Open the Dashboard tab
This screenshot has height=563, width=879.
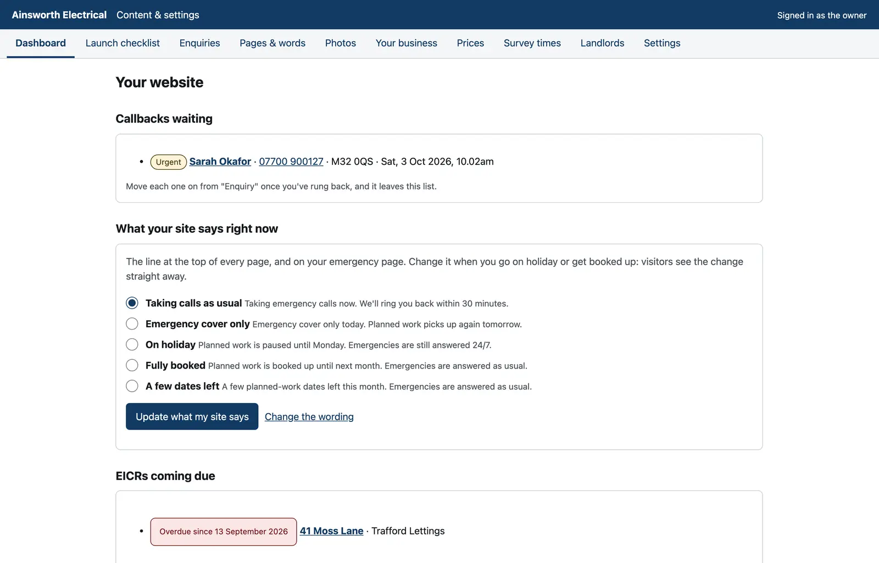41,43
